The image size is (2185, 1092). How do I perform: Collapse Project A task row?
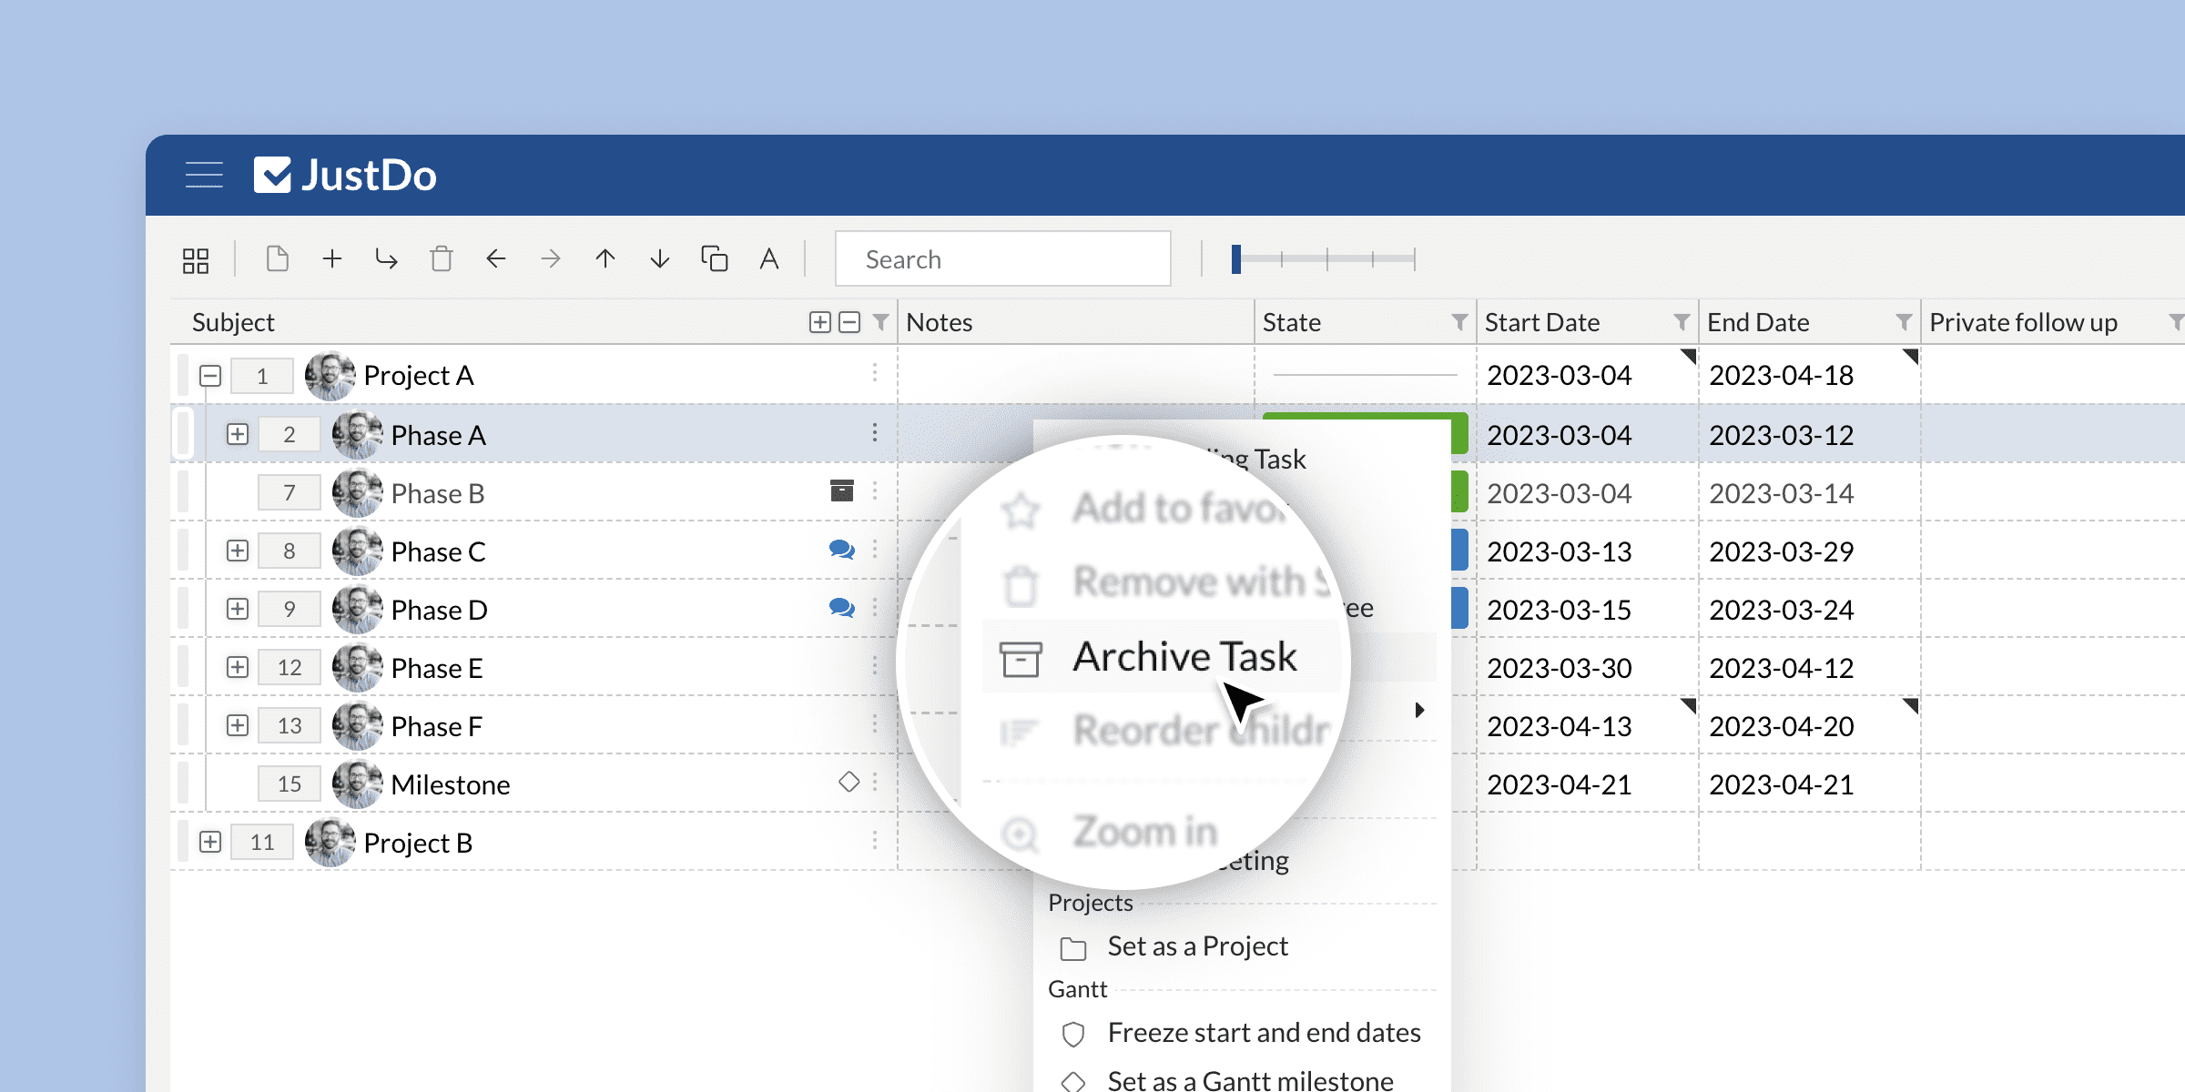coord(208,375)
